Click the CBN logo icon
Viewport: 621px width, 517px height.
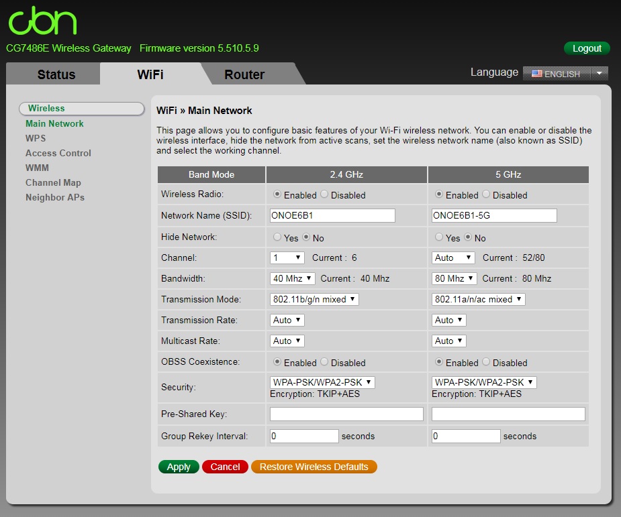pyautogui.click(x=42, y=21)
